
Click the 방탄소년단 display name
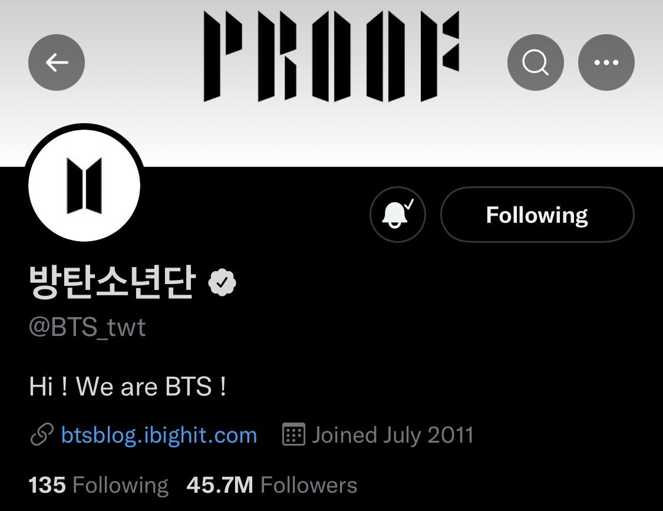[112, 282]
